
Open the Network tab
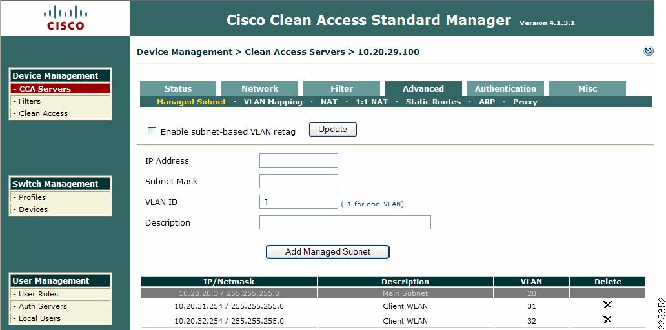point(259,89)
